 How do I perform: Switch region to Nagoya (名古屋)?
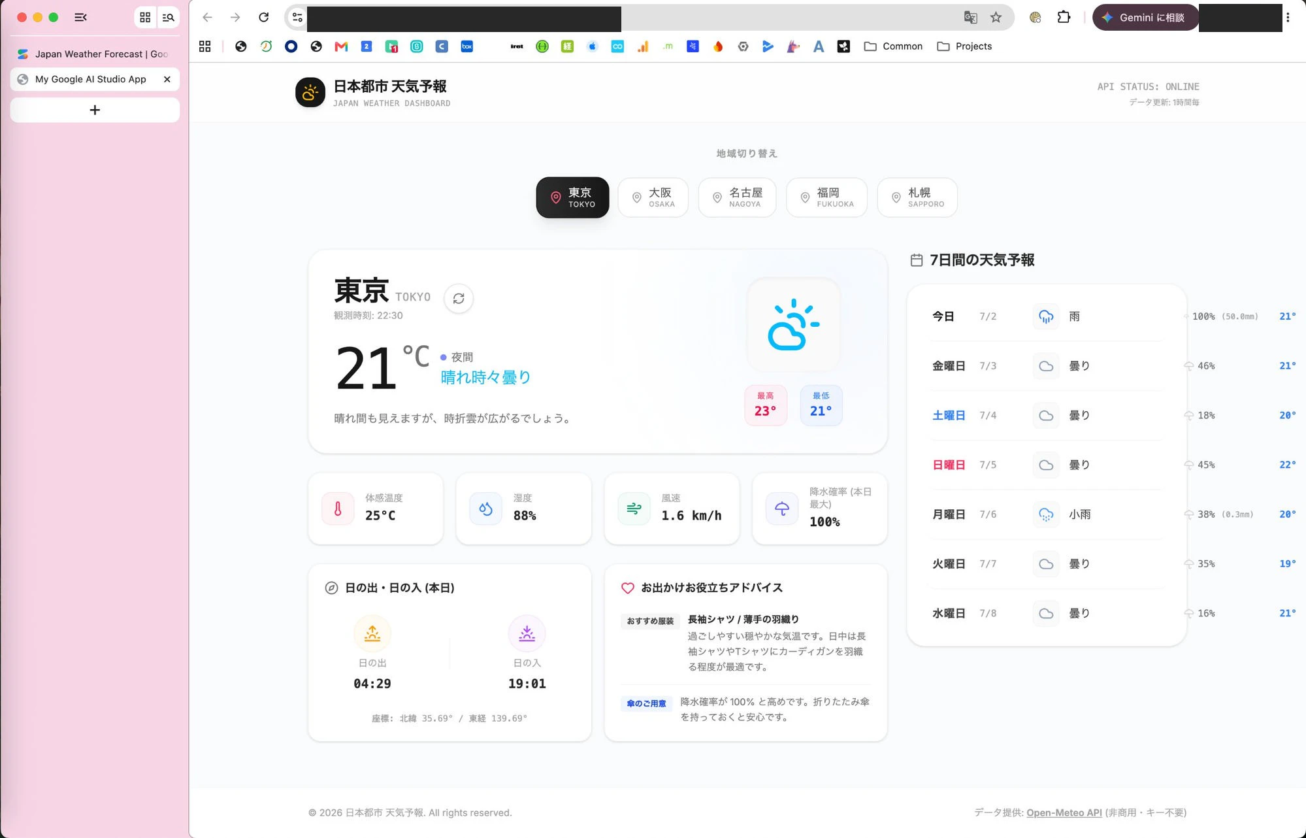coord(737,197)
